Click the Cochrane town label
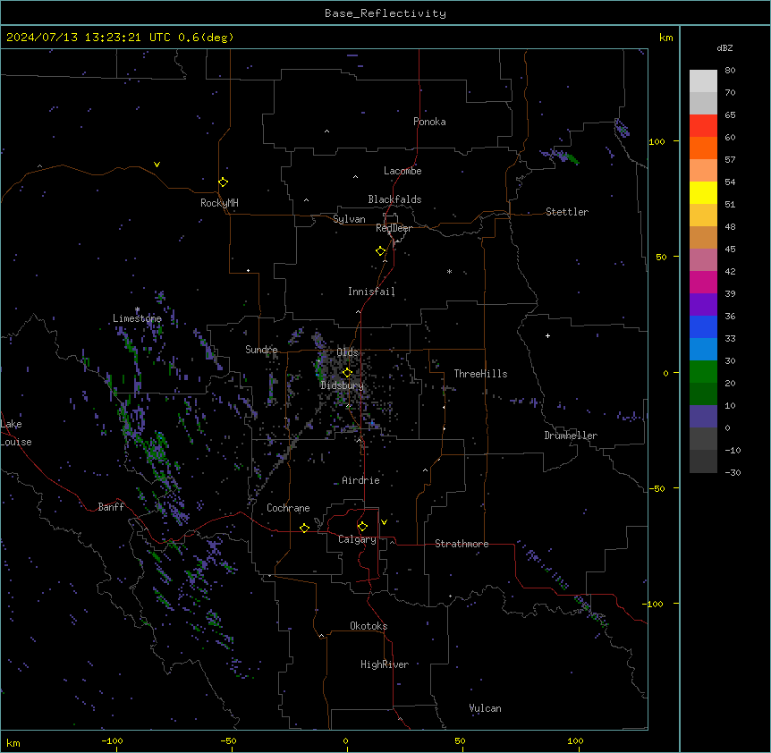The height and width of the screenshot is (753, 771). pos(288,508)
